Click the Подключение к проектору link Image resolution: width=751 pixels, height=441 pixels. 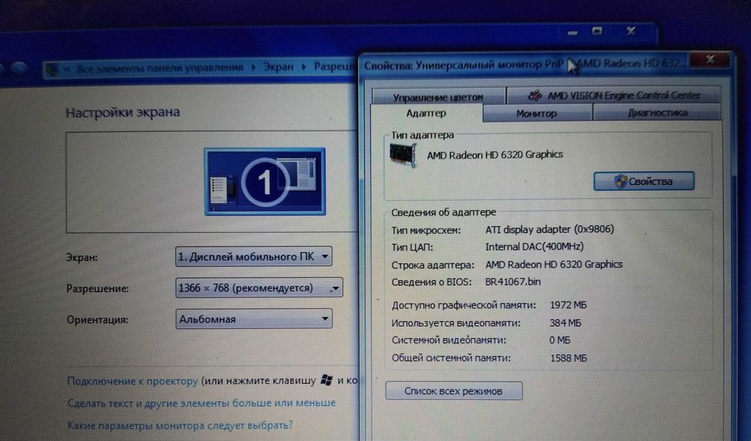click(x=132, y=381)
